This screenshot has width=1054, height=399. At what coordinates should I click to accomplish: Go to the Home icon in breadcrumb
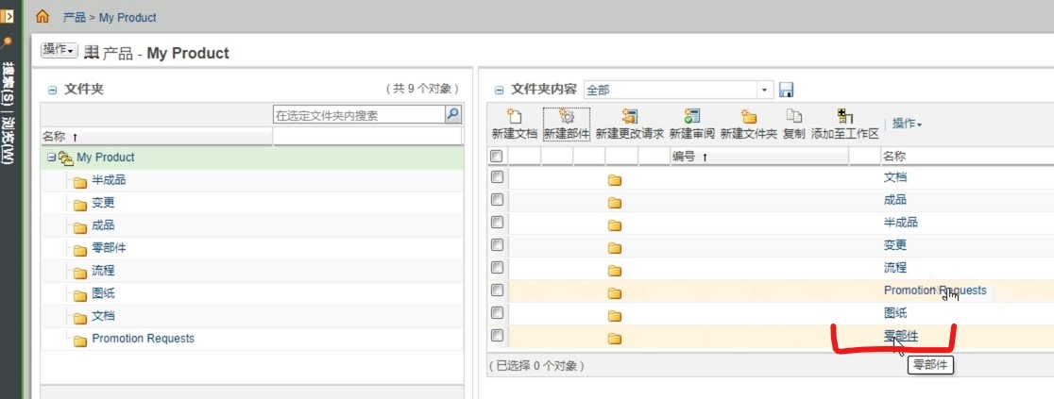point(42,16)
